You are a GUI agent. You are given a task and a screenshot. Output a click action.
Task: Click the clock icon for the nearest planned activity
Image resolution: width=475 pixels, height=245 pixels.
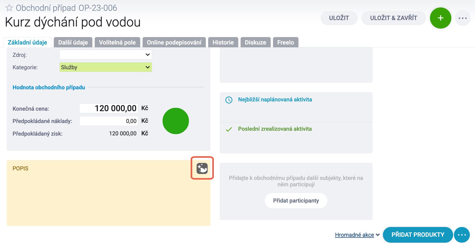point(229,100)
